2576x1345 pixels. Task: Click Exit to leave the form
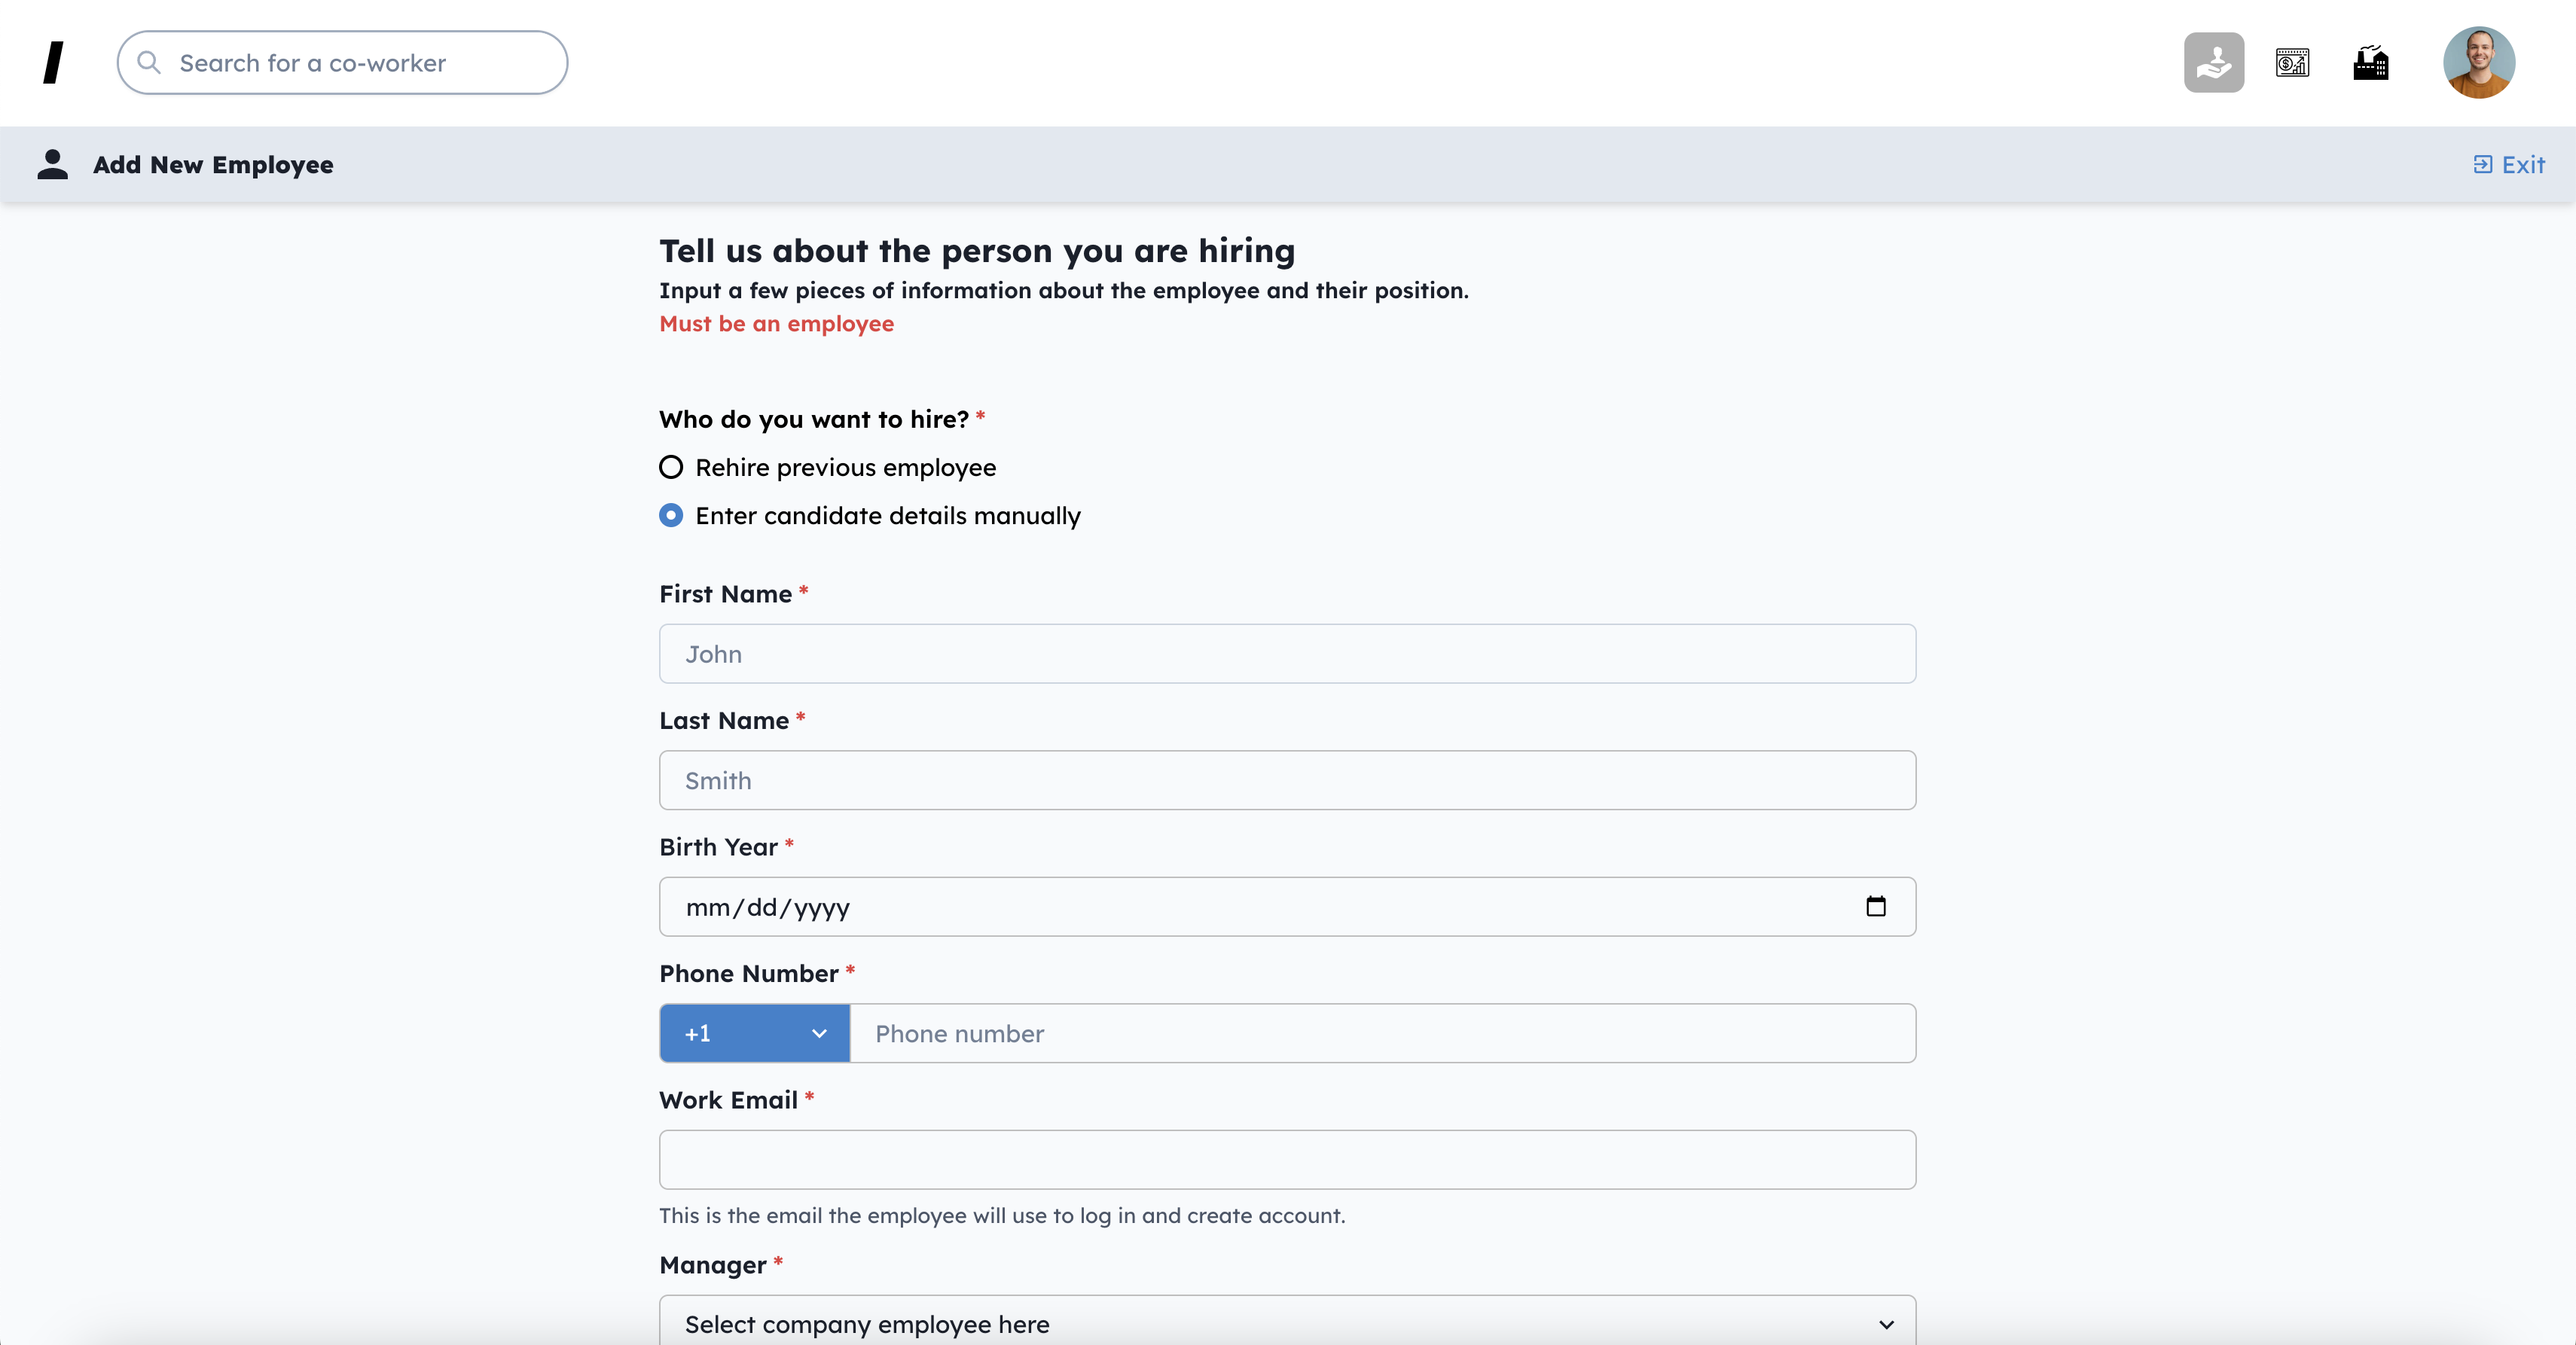pos(2509,165)
